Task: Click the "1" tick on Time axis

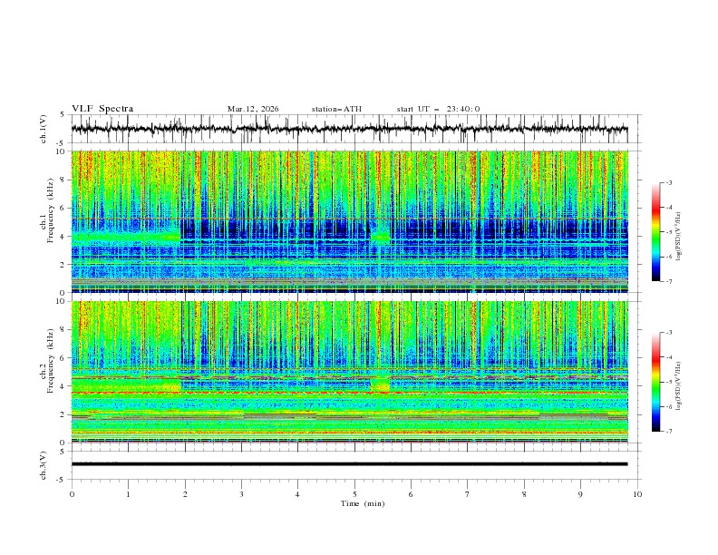Action: click(128, 494)
